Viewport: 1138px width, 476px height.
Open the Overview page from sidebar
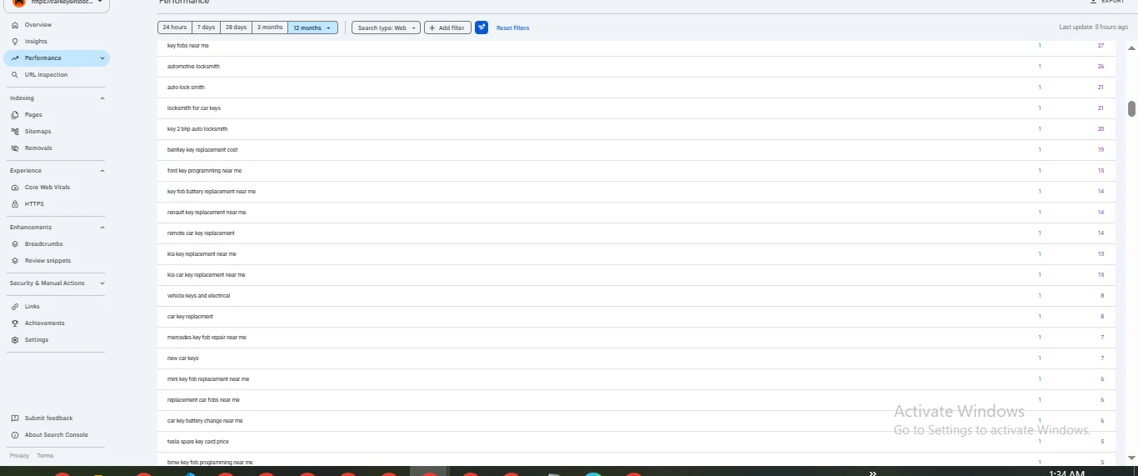[37, 25]
